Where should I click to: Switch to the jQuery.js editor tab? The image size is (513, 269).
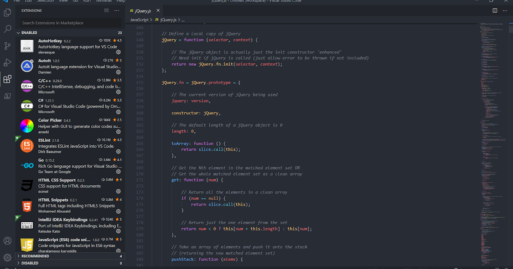point(144,10)
